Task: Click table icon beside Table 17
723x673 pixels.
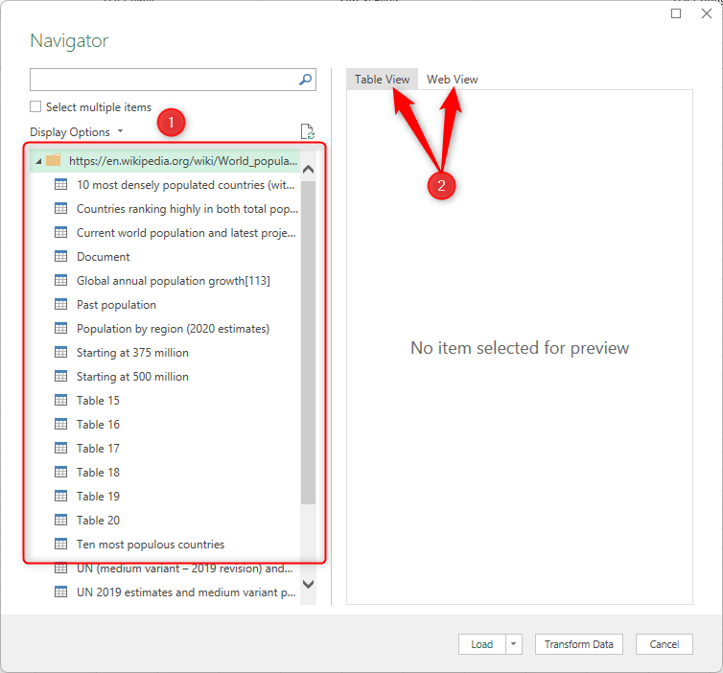Action: coord(60,448)
